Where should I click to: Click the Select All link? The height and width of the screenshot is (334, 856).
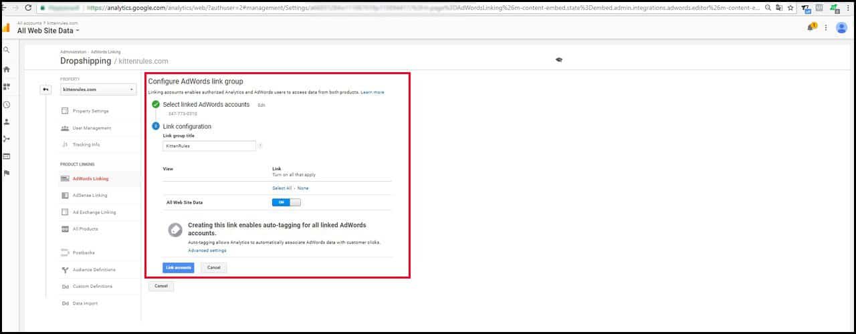point(282,188)
